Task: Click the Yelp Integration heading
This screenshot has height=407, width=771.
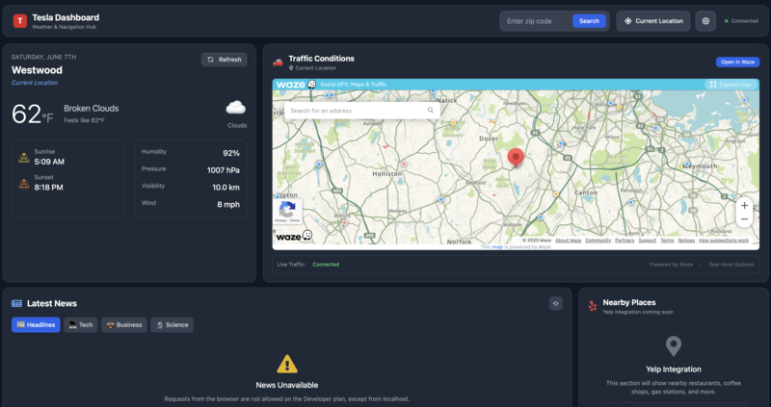Action: (x=673, y=369)
